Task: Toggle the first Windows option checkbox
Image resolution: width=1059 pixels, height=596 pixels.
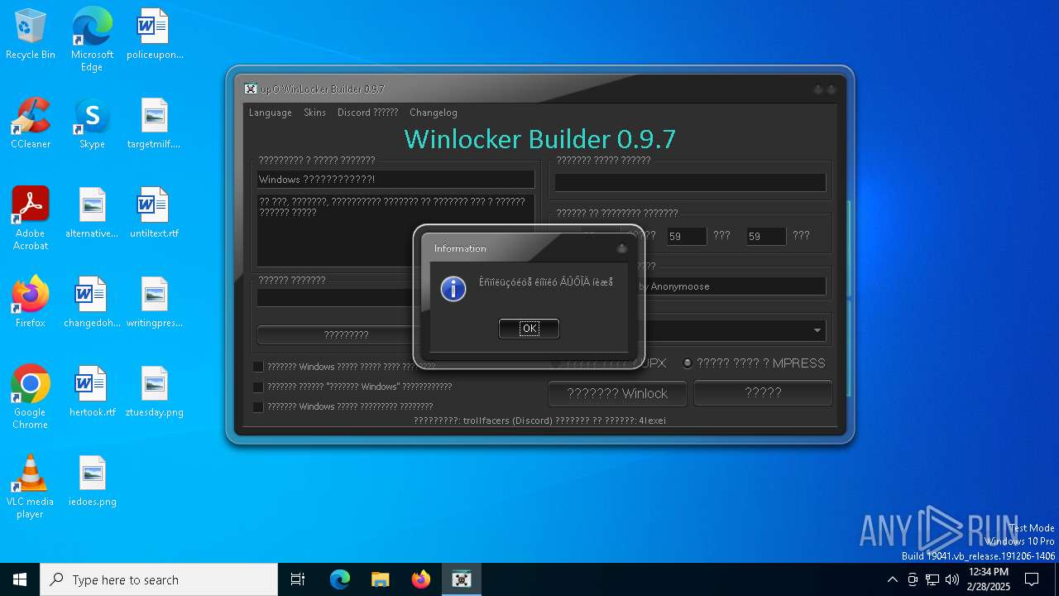Action: click(x=258, y=367)
